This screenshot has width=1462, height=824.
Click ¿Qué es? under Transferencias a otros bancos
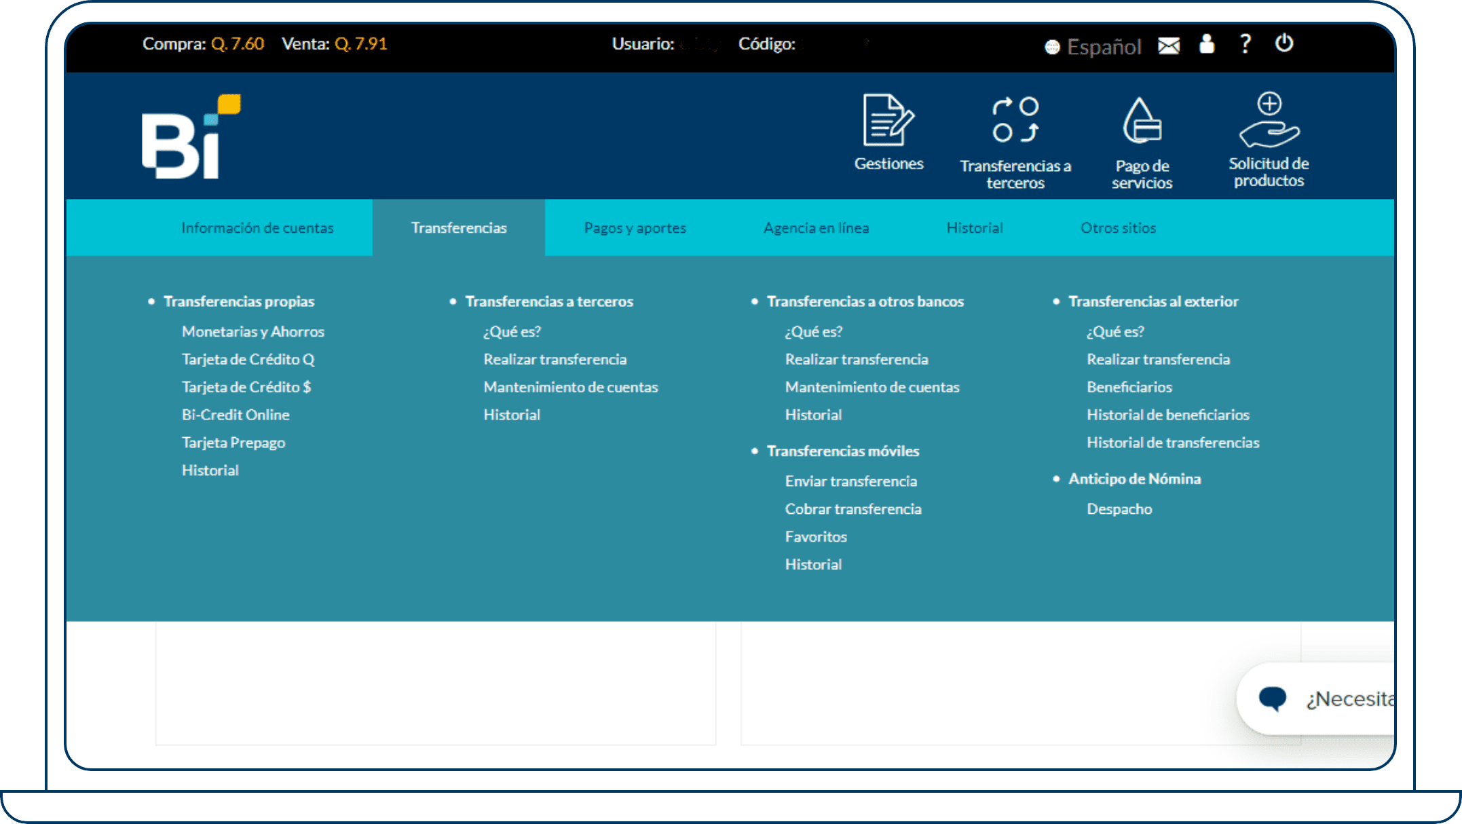814,332
